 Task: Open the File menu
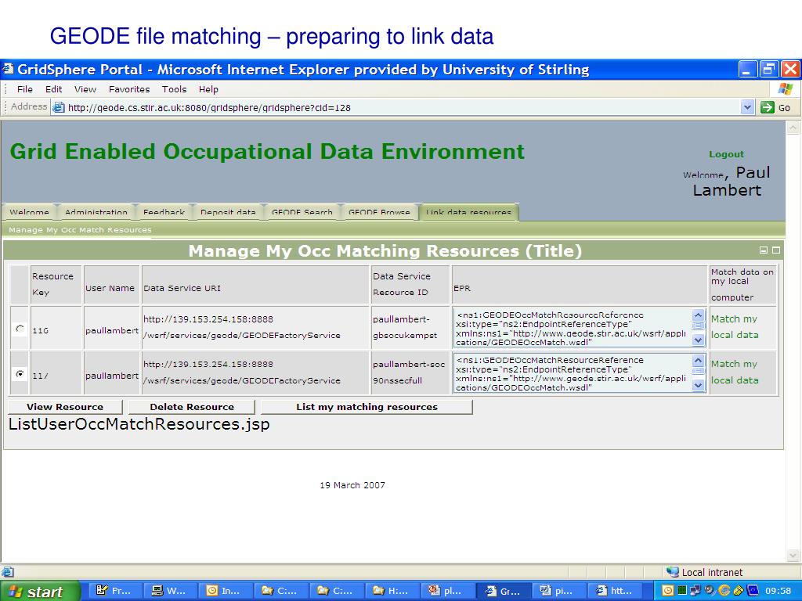pos(24,89)
